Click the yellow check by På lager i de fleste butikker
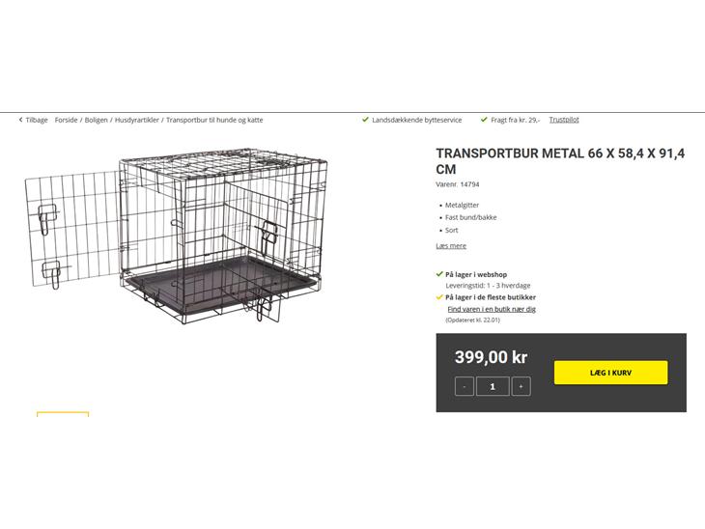 [439, 297]
